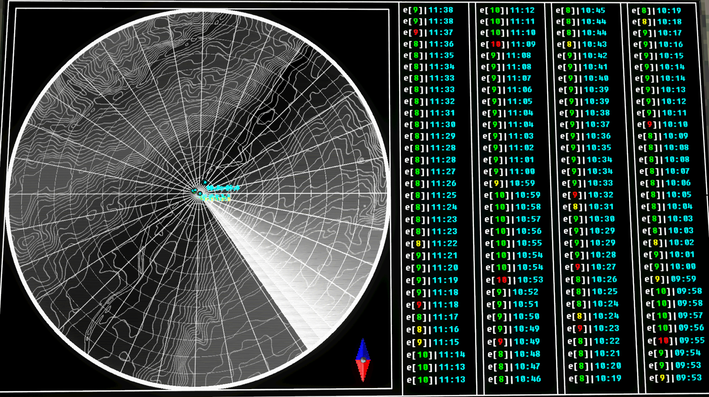This screenshot has height=397, width=709.
Task: Select log entry e[9]|10:37
Action: (585, 125)
